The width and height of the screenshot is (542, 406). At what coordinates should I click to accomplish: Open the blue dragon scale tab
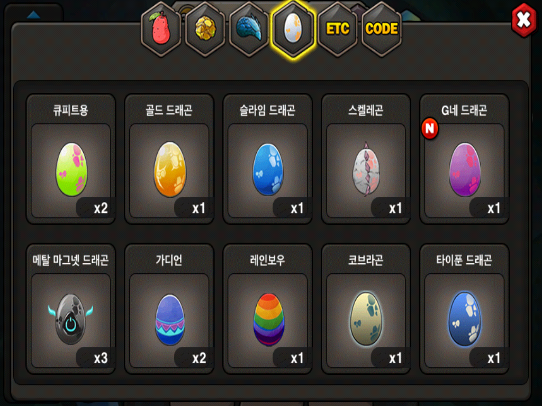point(249,29)
